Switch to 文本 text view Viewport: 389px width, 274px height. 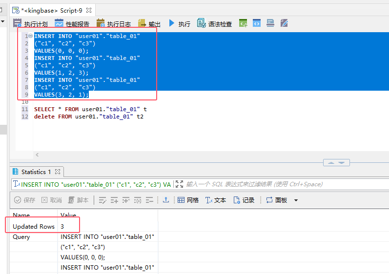pos(215,200)
